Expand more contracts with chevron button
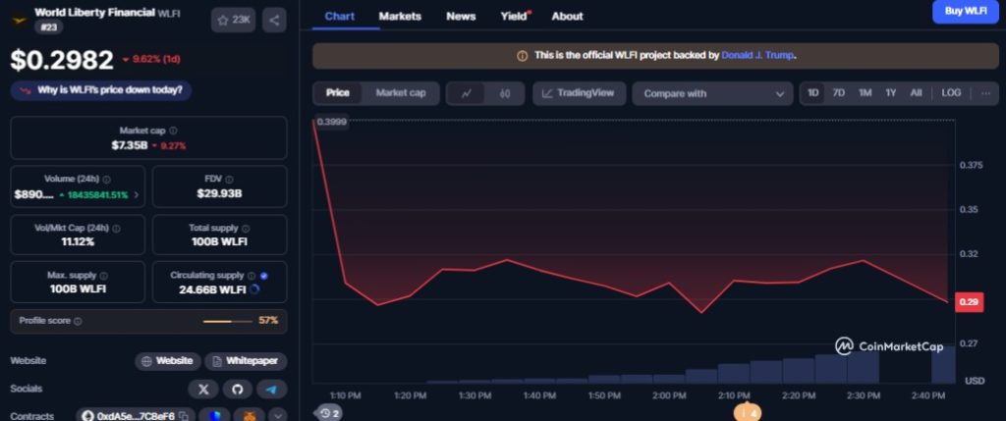This screenshot has width=1006, height=421. point(278,416)
